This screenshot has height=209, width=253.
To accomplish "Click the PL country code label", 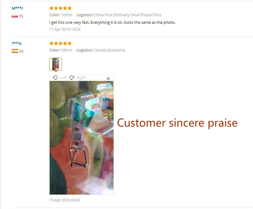I will tap(21, 16).
